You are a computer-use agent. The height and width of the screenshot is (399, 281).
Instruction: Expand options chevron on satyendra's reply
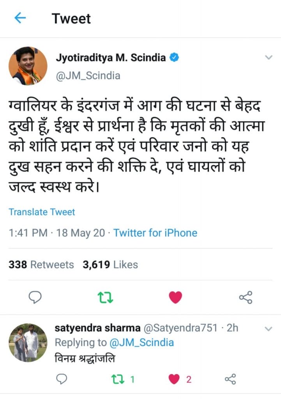coord(268,329)
